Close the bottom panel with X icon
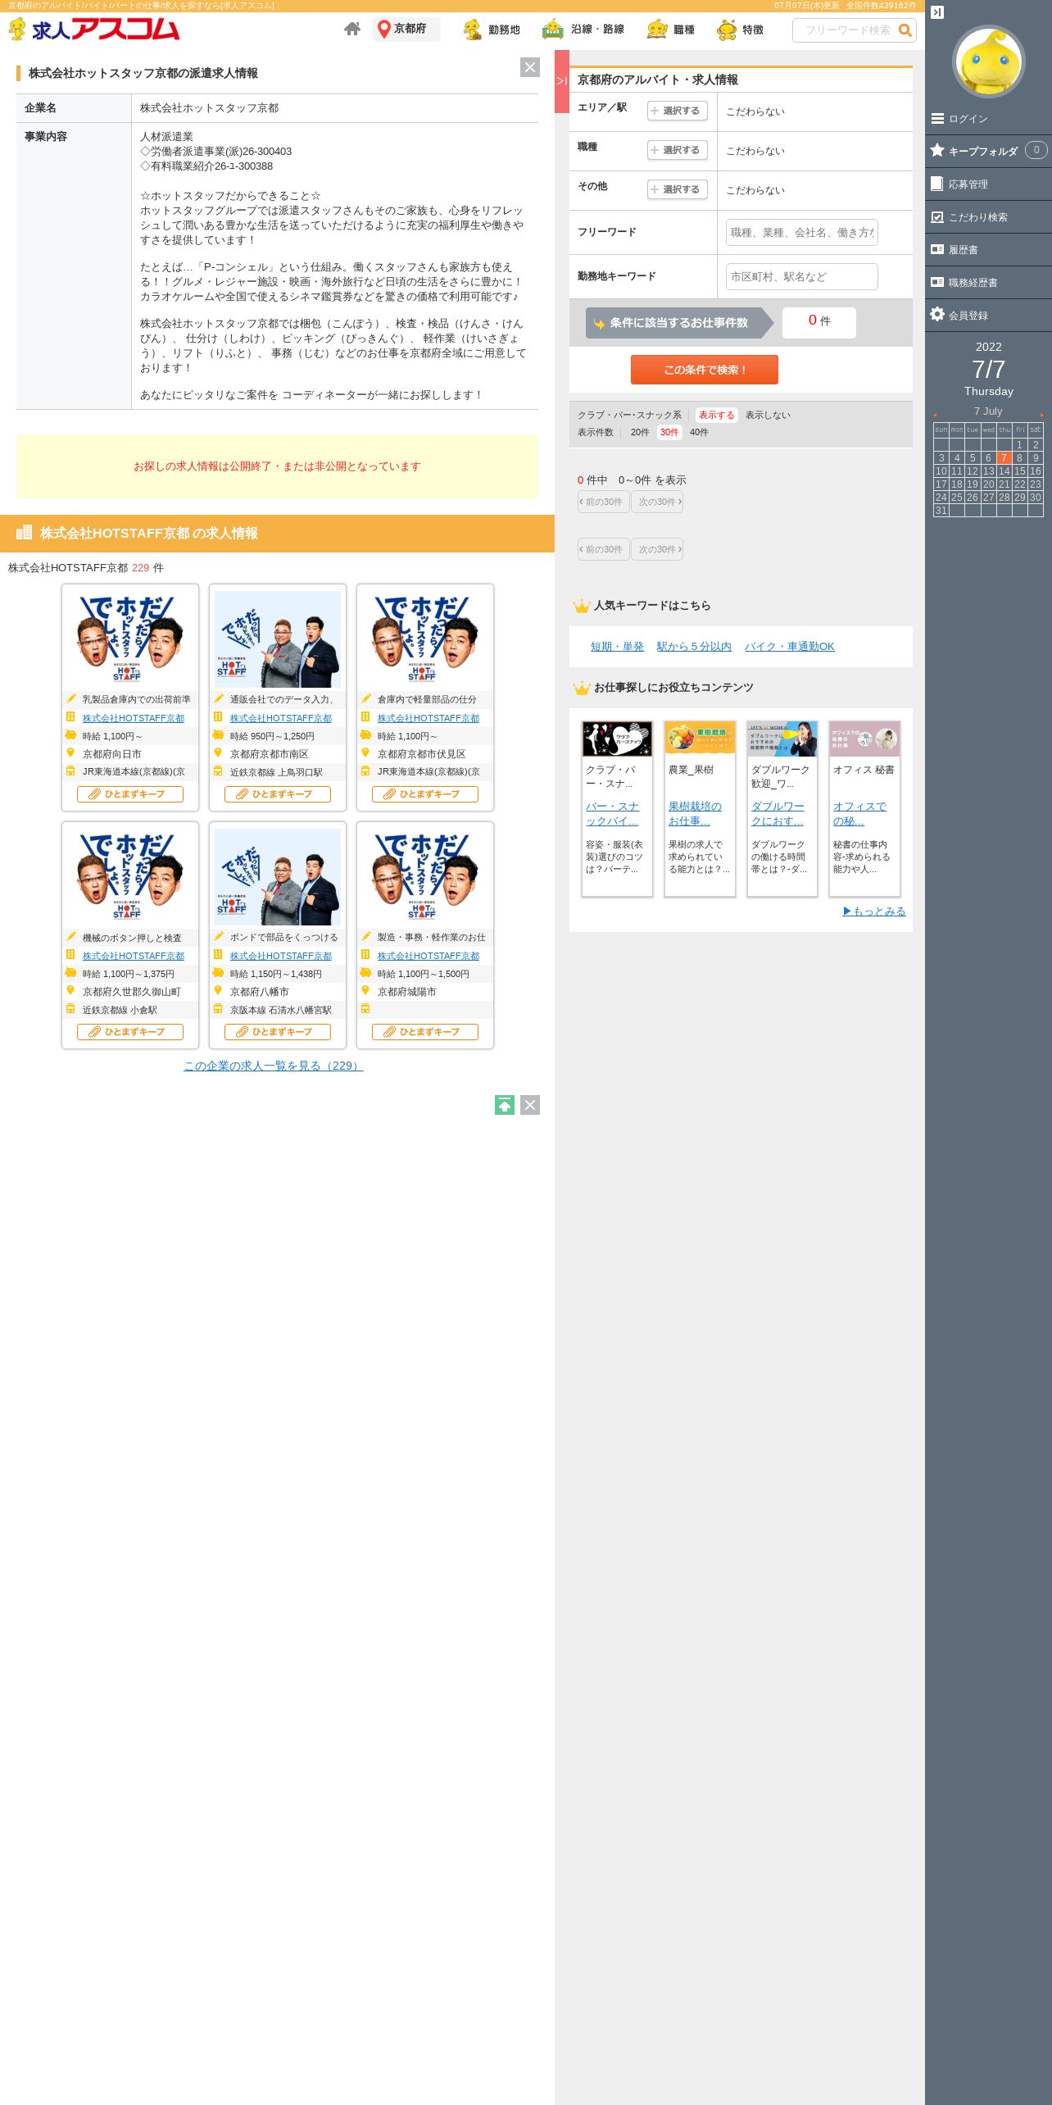 point(530,1105)
